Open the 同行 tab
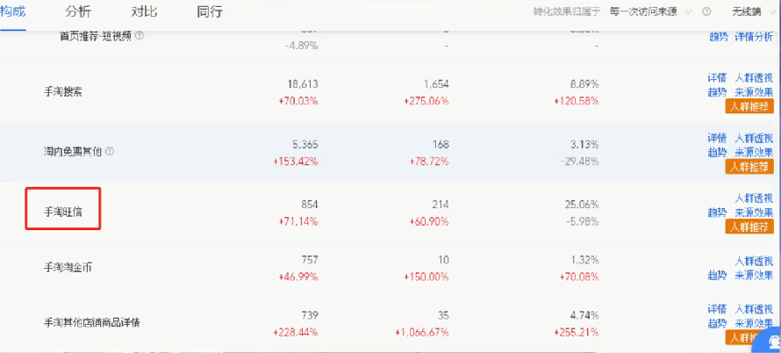This screenshot has width=781, height=353. [210, 11]
